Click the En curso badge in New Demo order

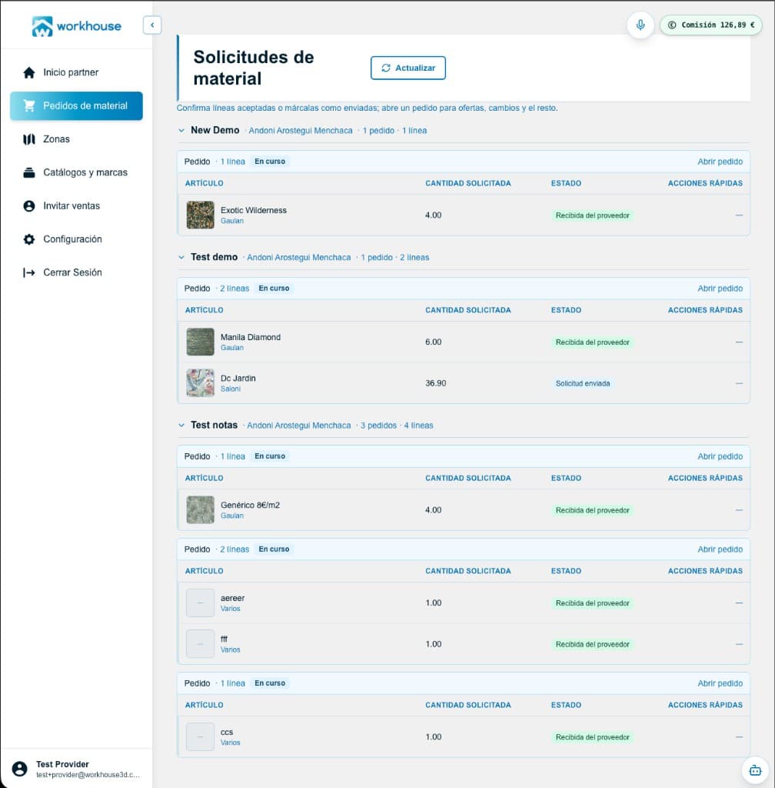tap(270, 162)
